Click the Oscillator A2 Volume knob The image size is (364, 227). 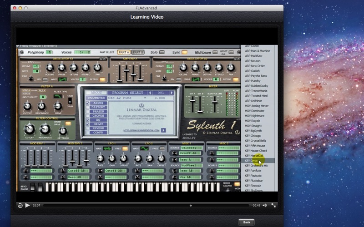[x=183, y=68]
